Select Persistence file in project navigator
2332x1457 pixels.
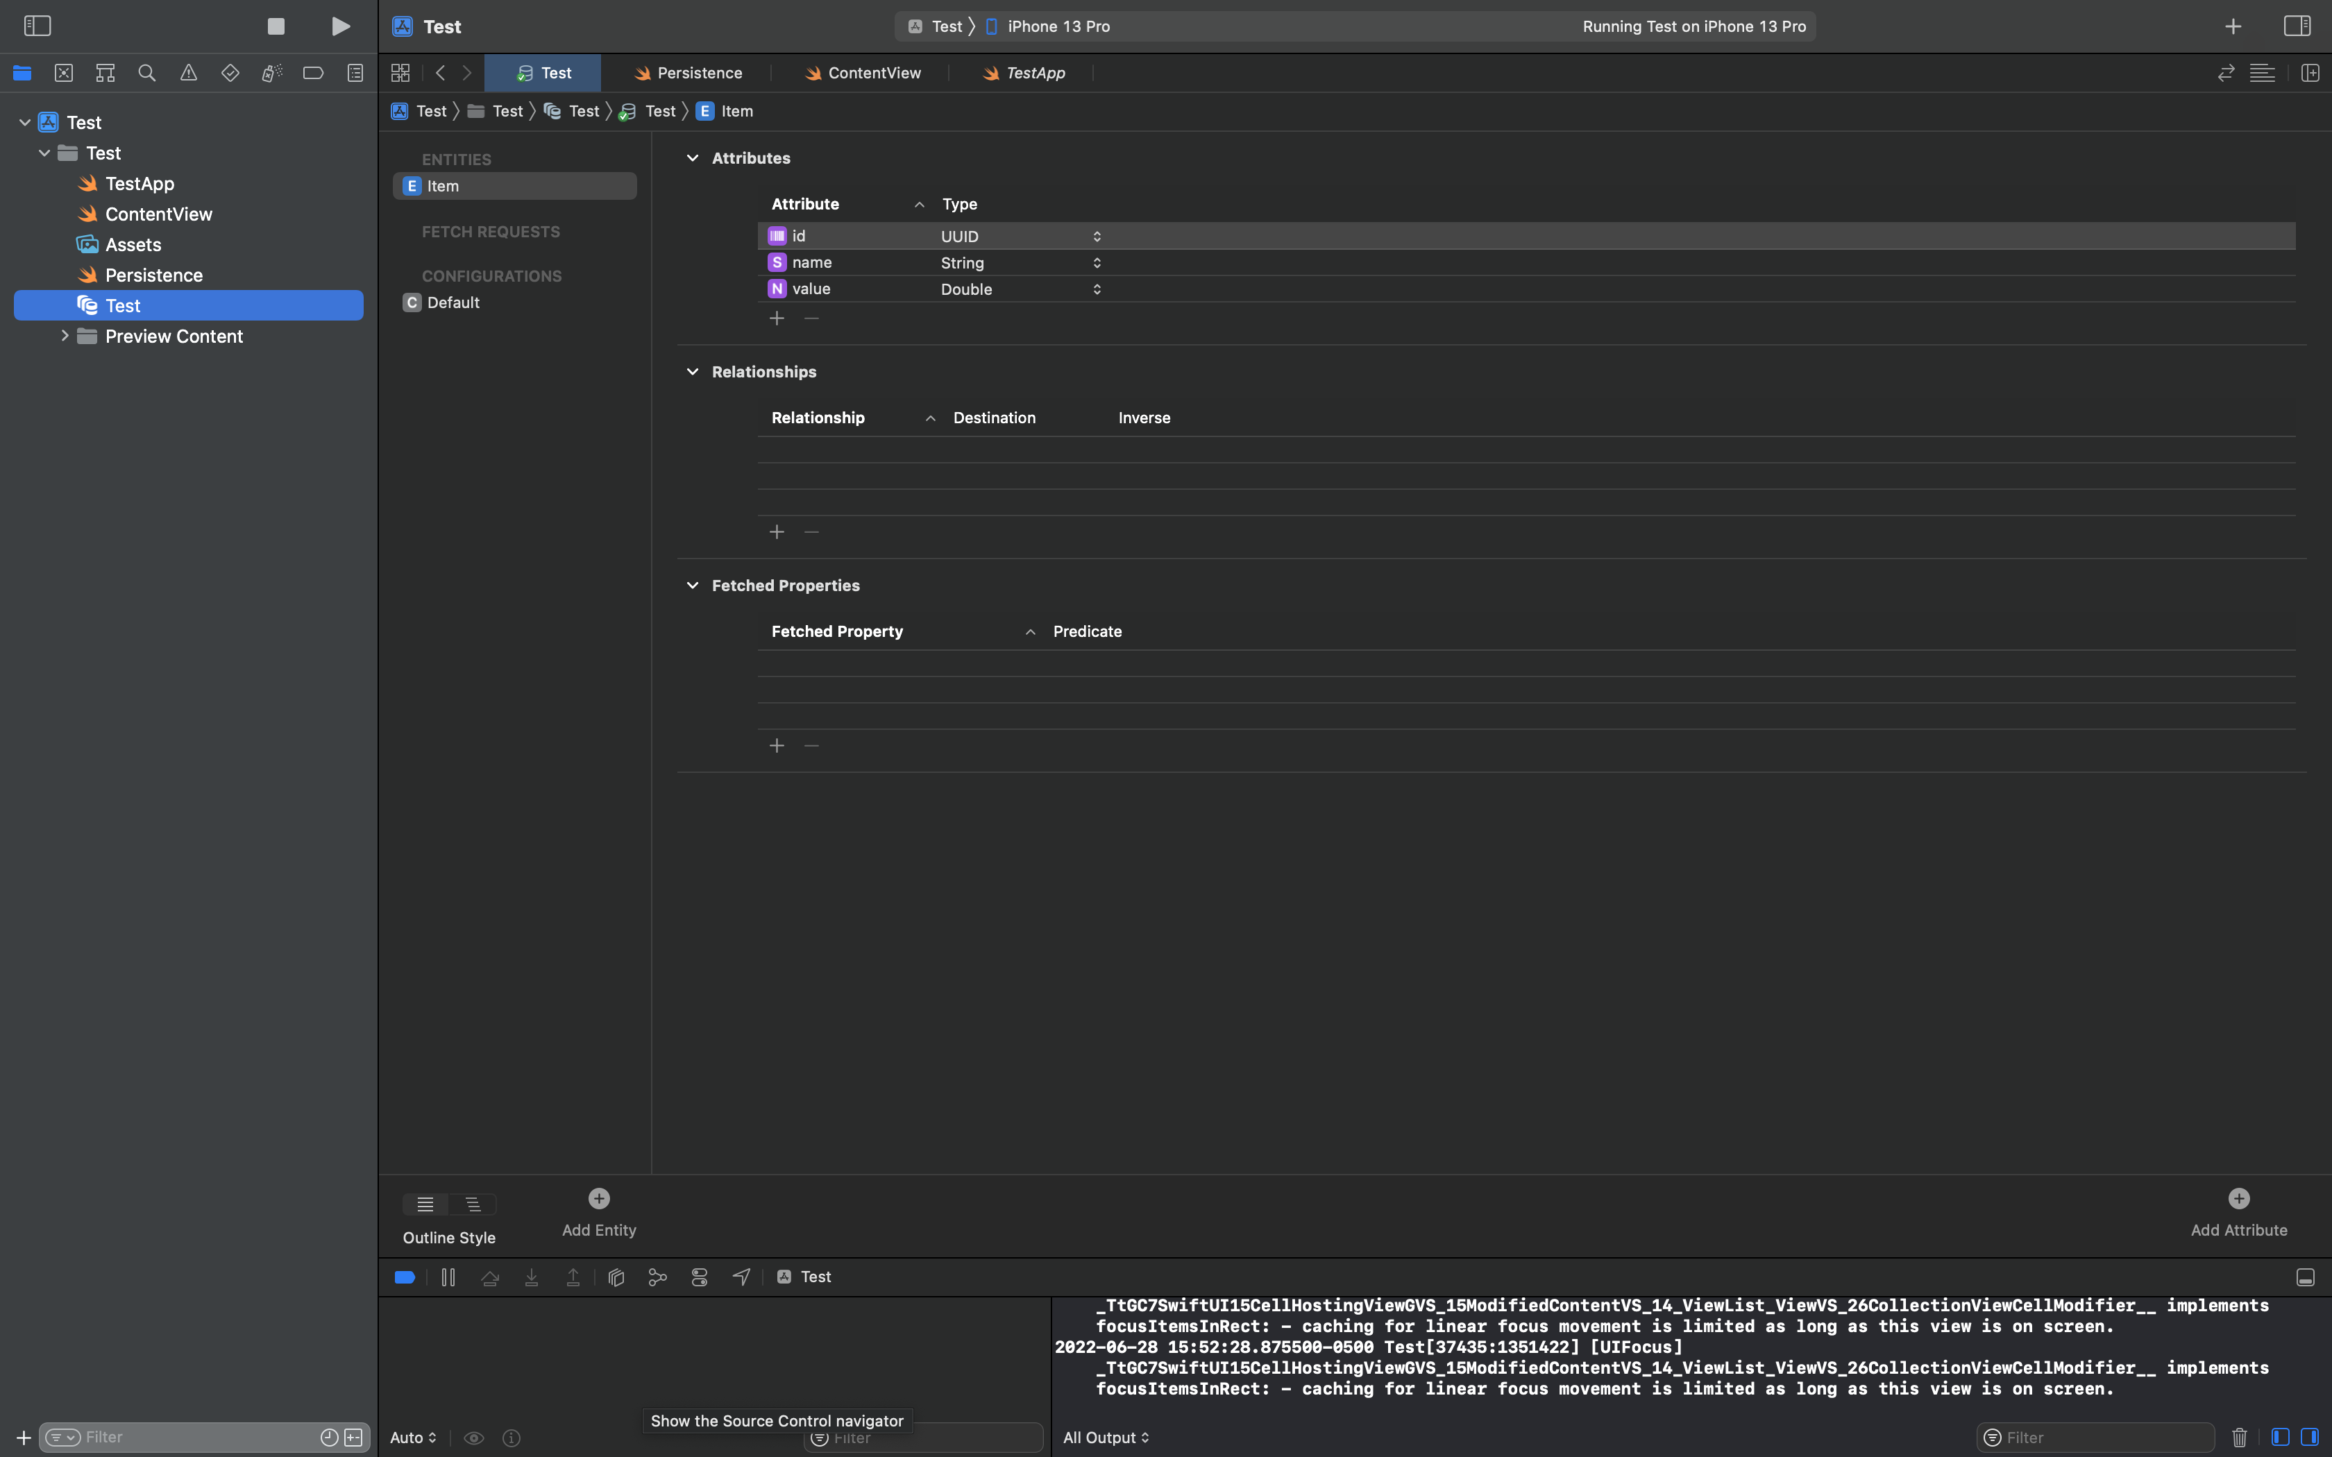153,275
